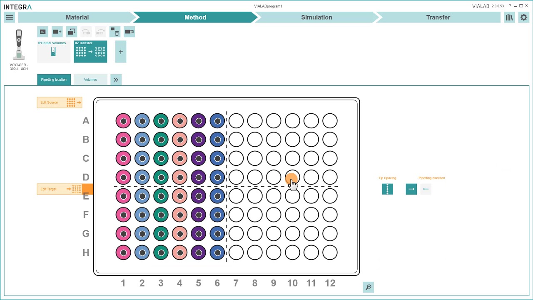Select empty well A12
Image resolution: width=533 pixels, height=300 pixels.
point(330,121)
